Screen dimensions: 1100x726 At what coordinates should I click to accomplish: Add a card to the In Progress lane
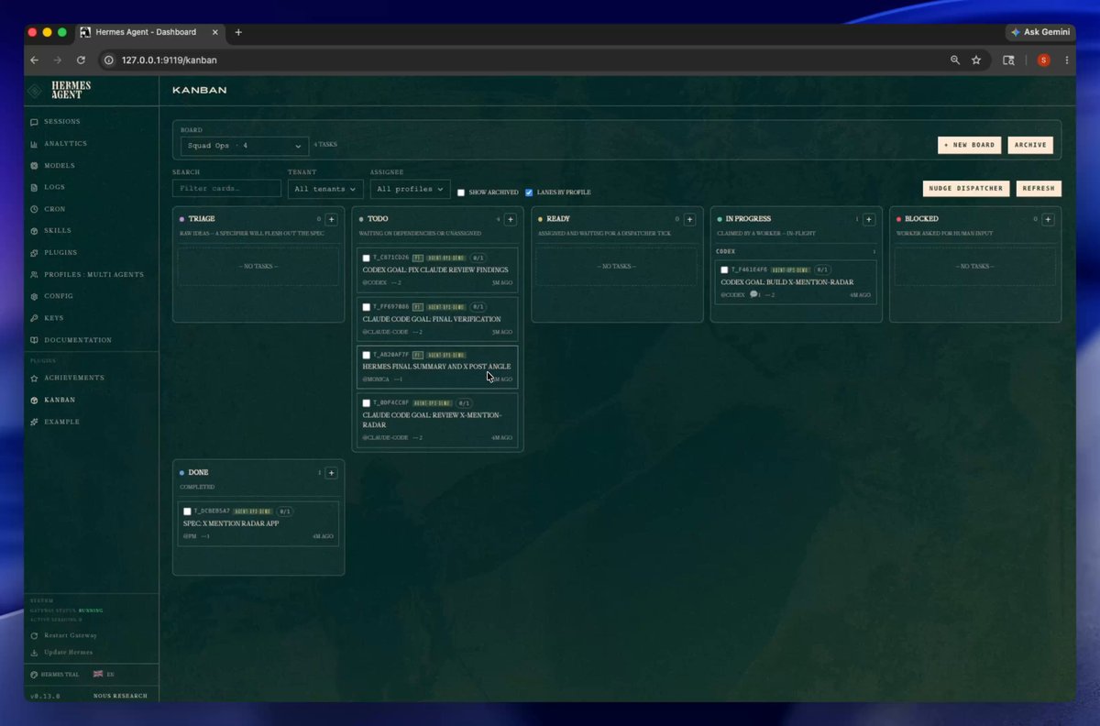tap(869, 219)
